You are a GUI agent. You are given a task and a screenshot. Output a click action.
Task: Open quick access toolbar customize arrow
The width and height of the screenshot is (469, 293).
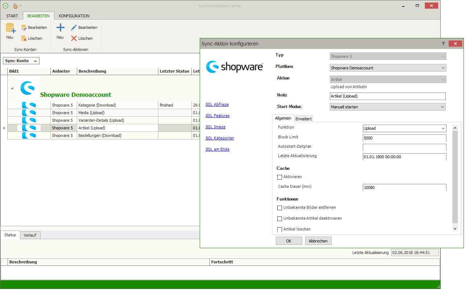coord(21,6)
